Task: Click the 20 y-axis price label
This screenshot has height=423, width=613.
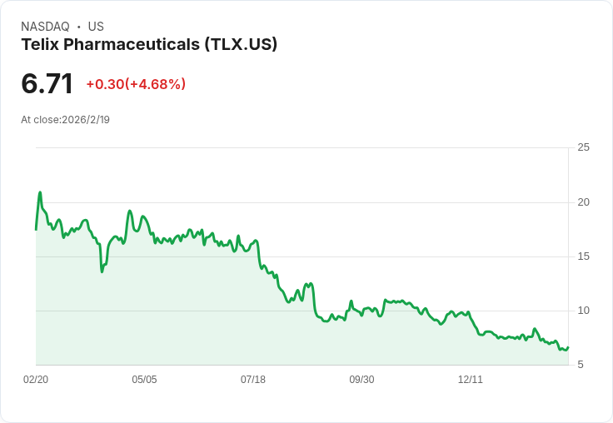Action: pos(583,202)
